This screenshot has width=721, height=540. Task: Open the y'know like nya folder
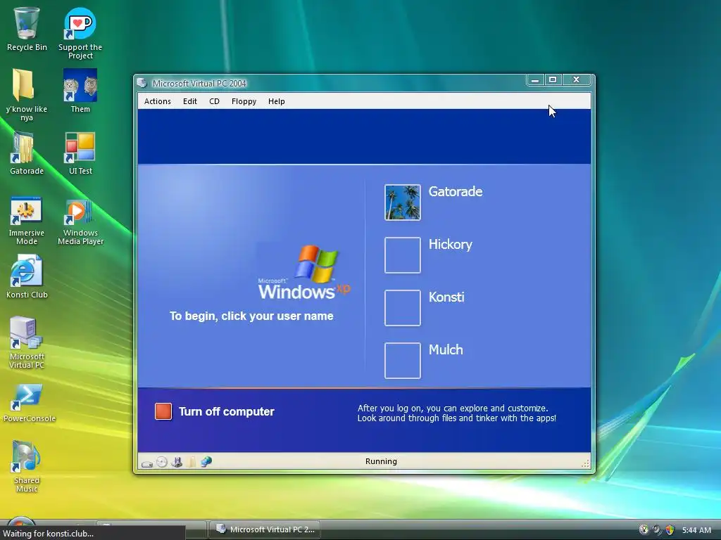[x=26, y=95]
